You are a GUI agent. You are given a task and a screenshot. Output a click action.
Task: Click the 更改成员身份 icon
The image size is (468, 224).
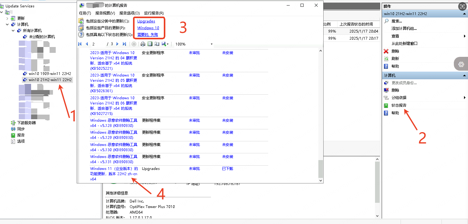coord(386,83)
